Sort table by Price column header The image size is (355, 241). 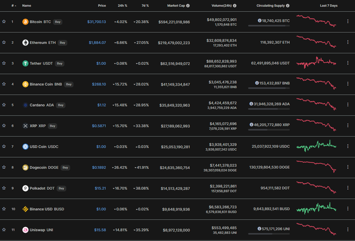coord(102,6)
